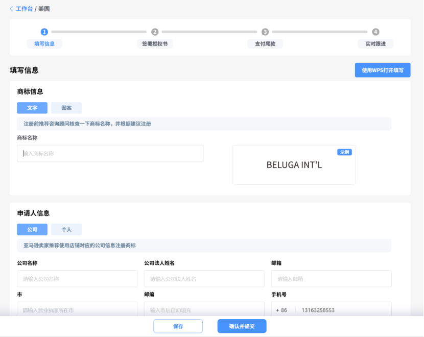Select step 1 circle icon
424x337 pixels.
click(x=44, y=32)
